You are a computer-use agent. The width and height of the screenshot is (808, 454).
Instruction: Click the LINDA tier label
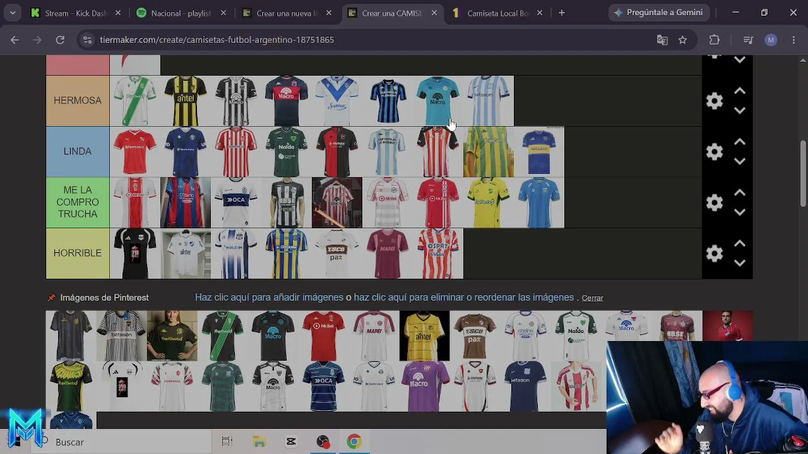tap(78, 152)
